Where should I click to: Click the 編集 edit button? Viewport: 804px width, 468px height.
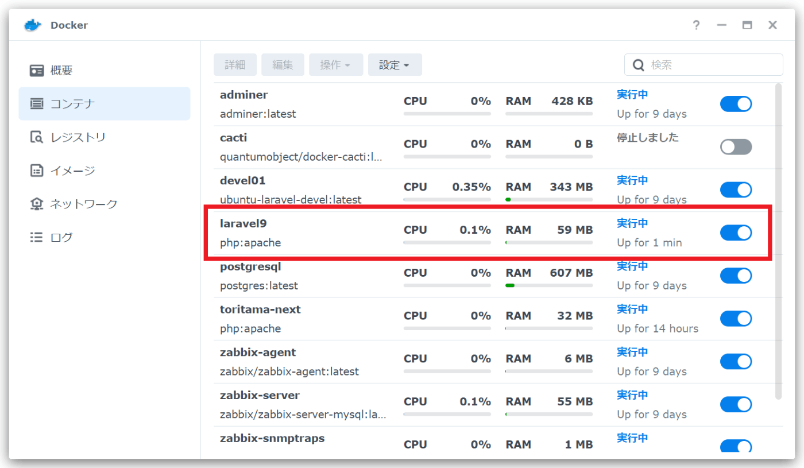[283, 65]
